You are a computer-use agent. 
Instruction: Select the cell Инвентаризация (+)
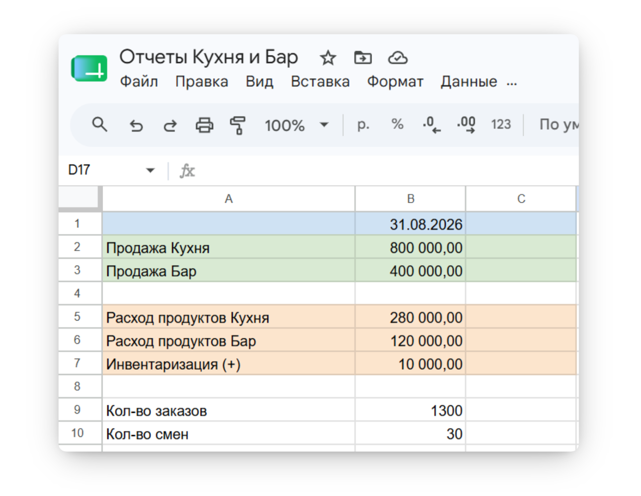click(229, 363)
